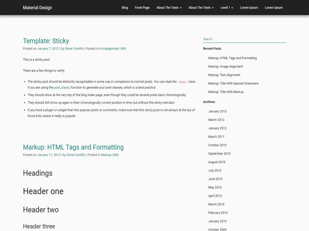309x231 pixels.
Task: Select Blog in the navigation menu
Action: 125,8
